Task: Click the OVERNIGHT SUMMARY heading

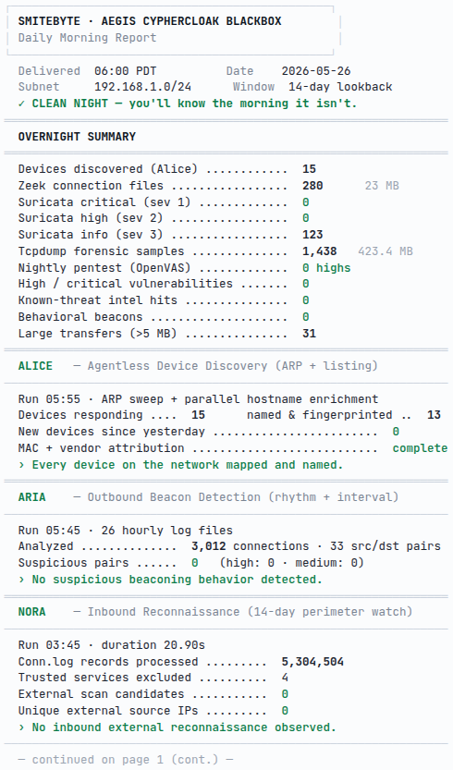Action: 77,137
